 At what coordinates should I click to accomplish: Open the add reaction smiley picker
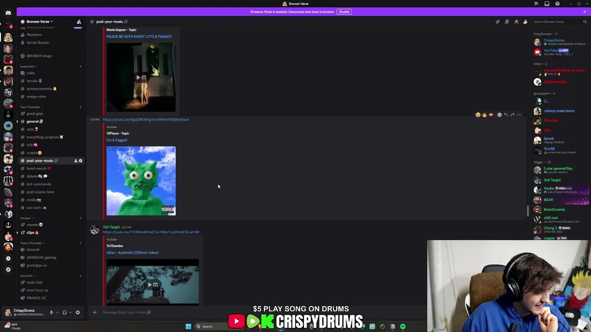499,115
